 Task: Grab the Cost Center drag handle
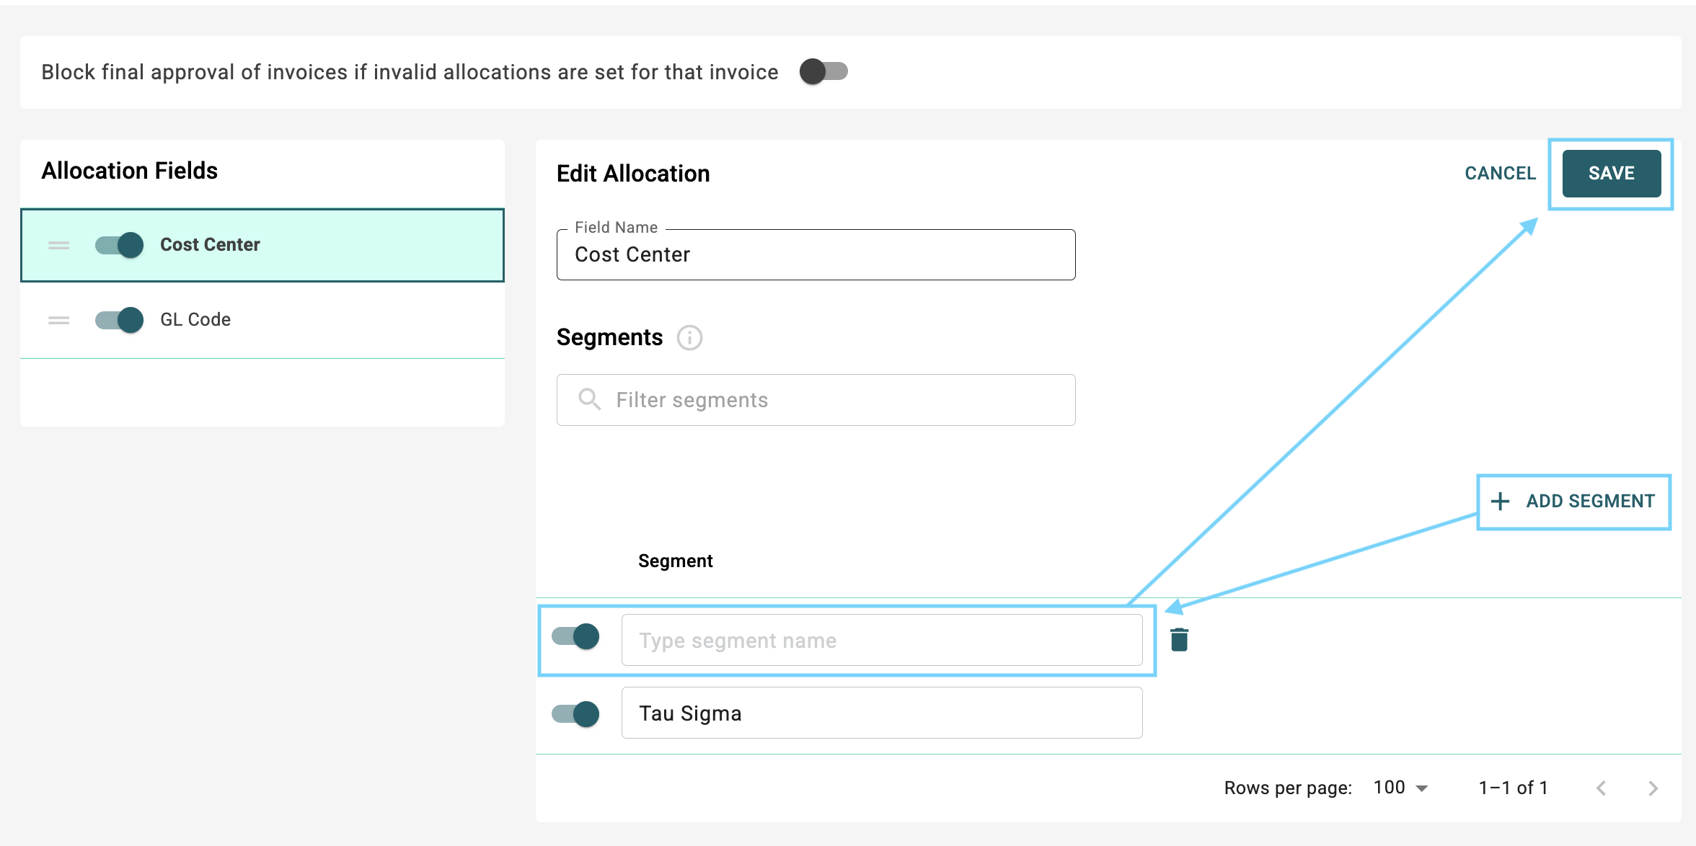pyautogui.click(x=58, y=245)
